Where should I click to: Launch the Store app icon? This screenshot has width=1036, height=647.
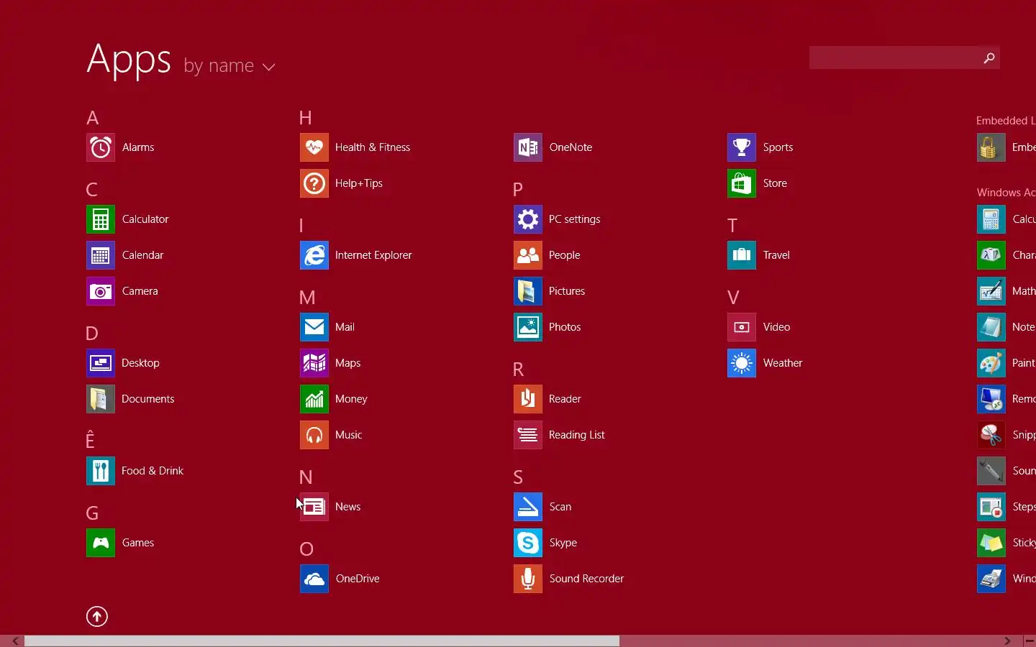coord(742,183)
